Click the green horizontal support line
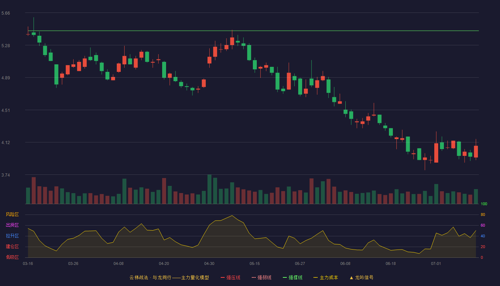Viewport: 500px width, 286px height. tap(254, 31)
